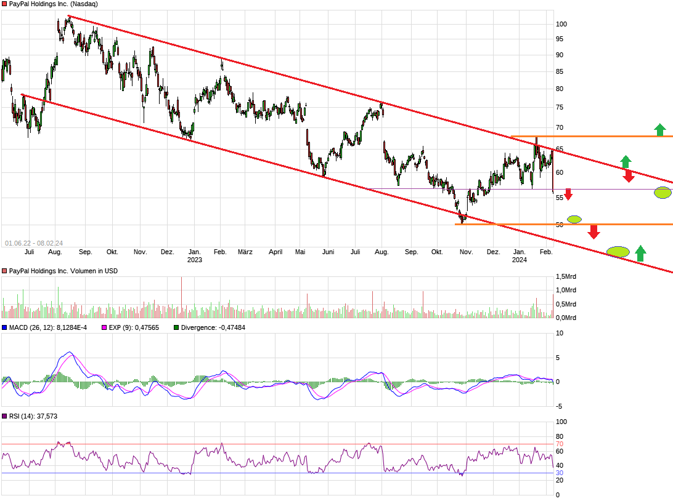The image size is (673, 501).
Task: Click the '1,5Mrd' volume axis value
Action: pyautogui.click(x=566, y=277)
